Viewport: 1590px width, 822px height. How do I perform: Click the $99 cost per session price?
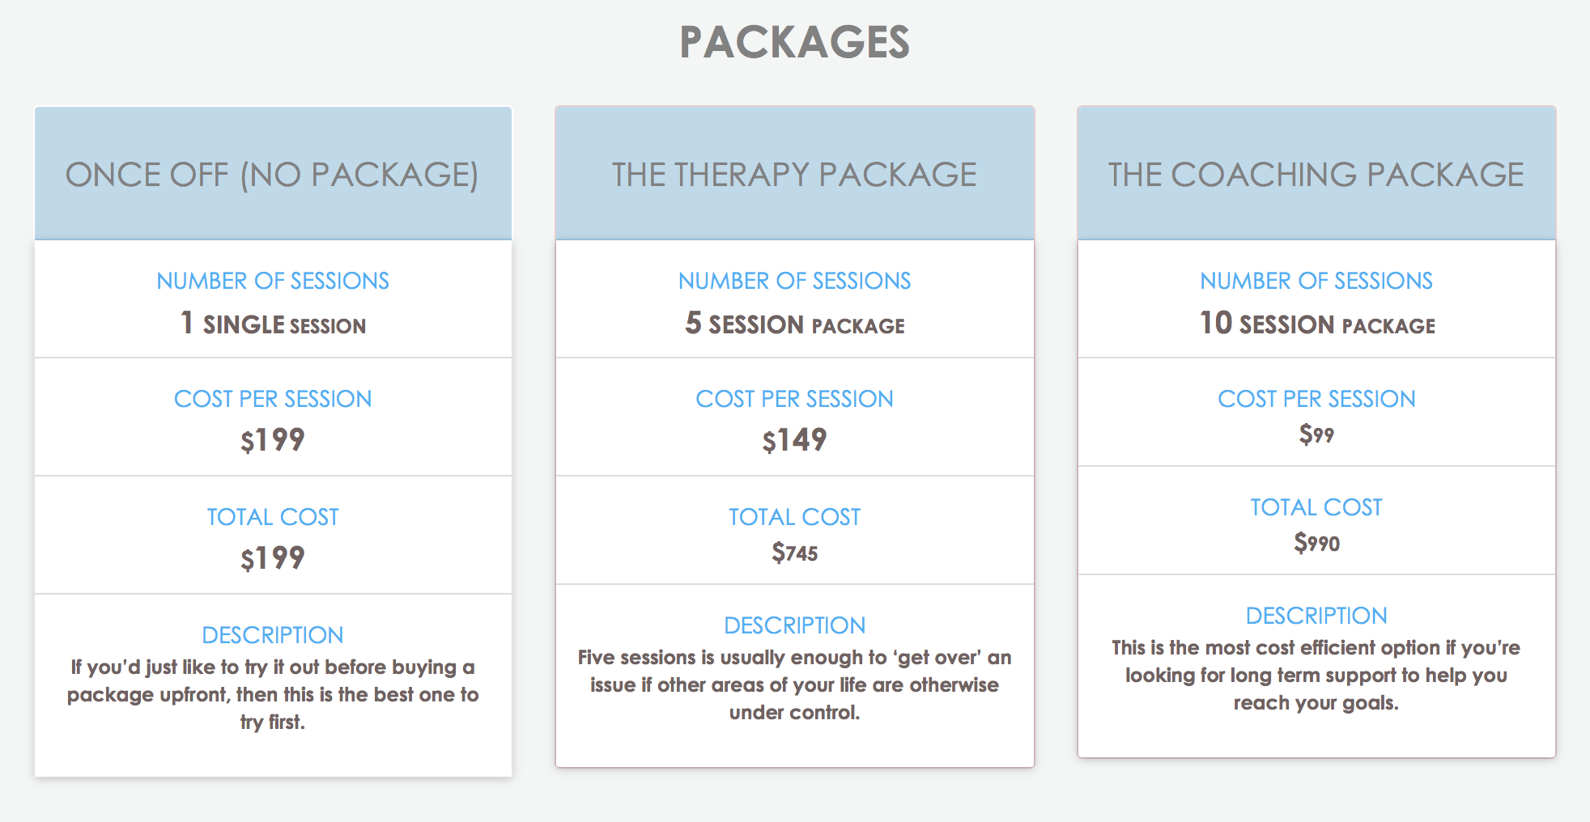point(1316,434)
